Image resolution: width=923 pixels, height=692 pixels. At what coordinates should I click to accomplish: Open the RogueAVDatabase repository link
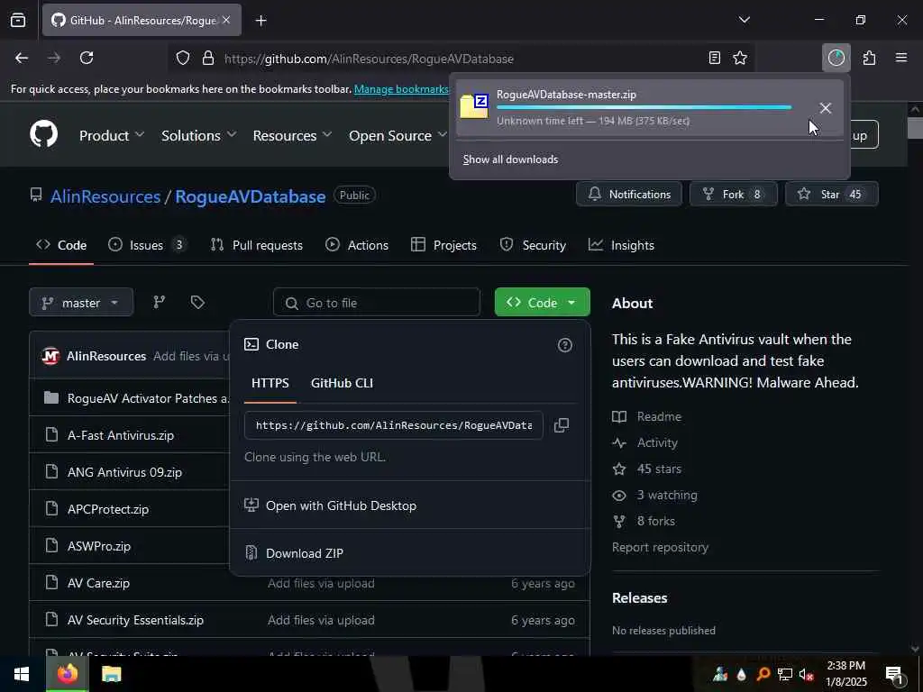point(251,196)
